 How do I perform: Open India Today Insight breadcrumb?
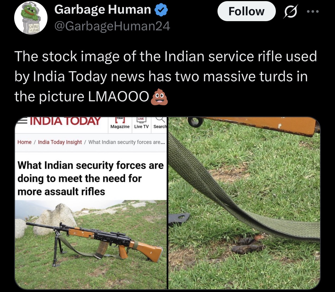click(60, 142)
